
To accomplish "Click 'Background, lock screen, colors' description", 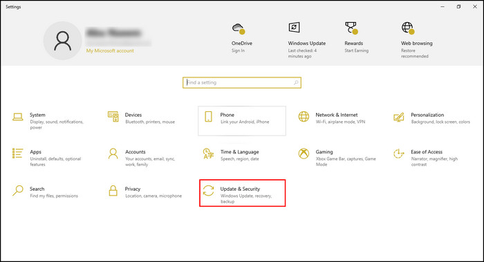I will (440, 122).
